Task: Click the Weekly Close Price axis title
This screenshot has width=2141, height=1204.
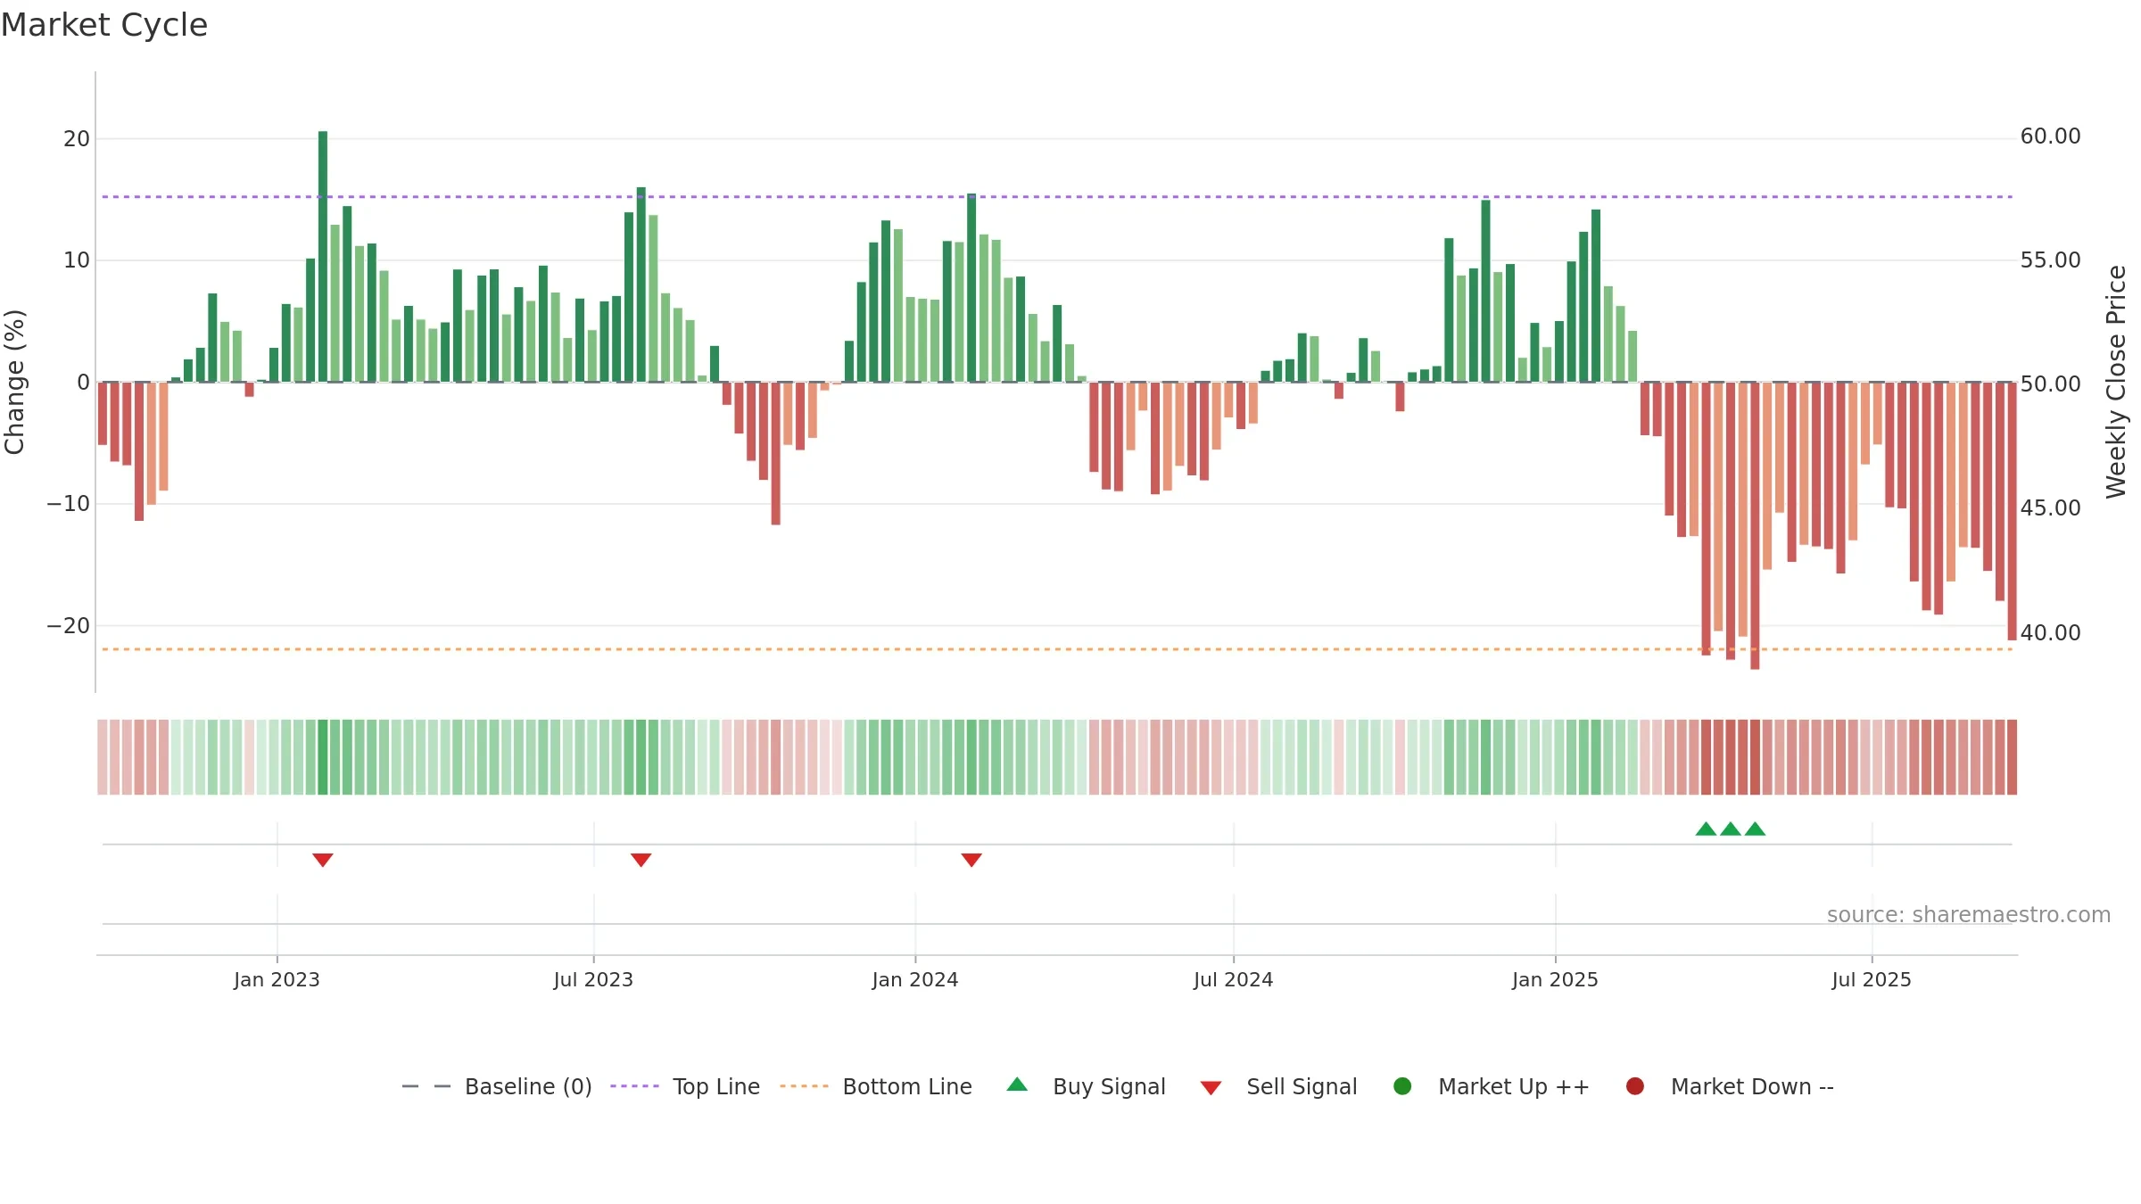Action: pyautogui.click(x=2116, y=382)
